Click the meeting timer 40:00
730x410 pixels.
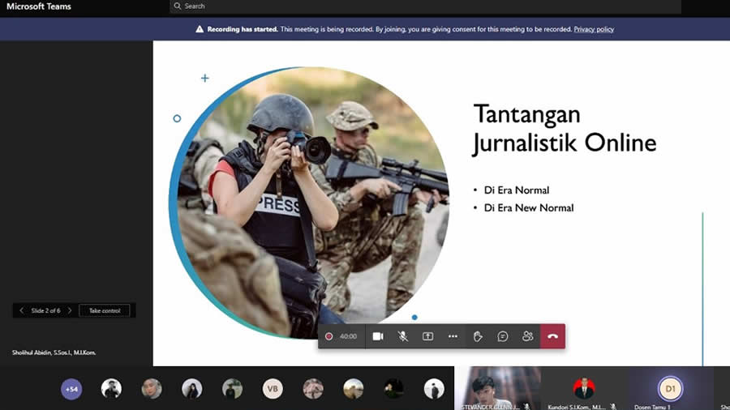[x=348, y=336]
